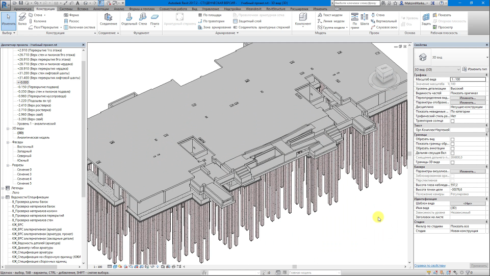Collapse the Фасады tree node
The height and width of the screenshot is (276, 490).
[x=8, y=142]
